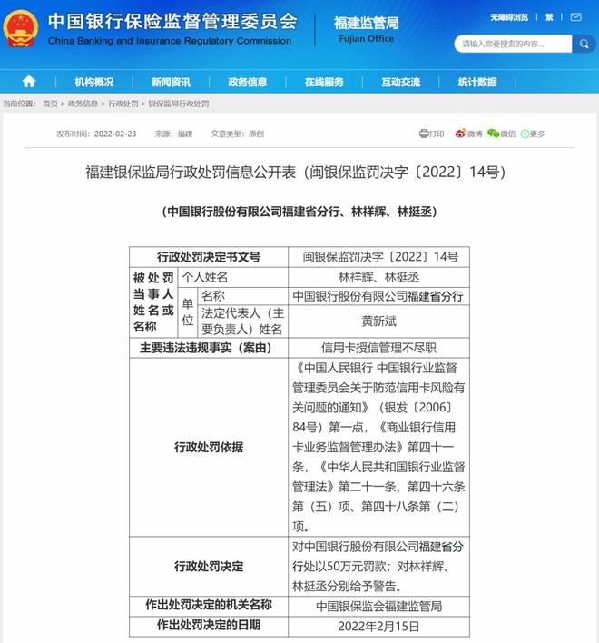Click cell 被处罚当事人姓名或名称
The image size is (599, 643).
point(153,302)
